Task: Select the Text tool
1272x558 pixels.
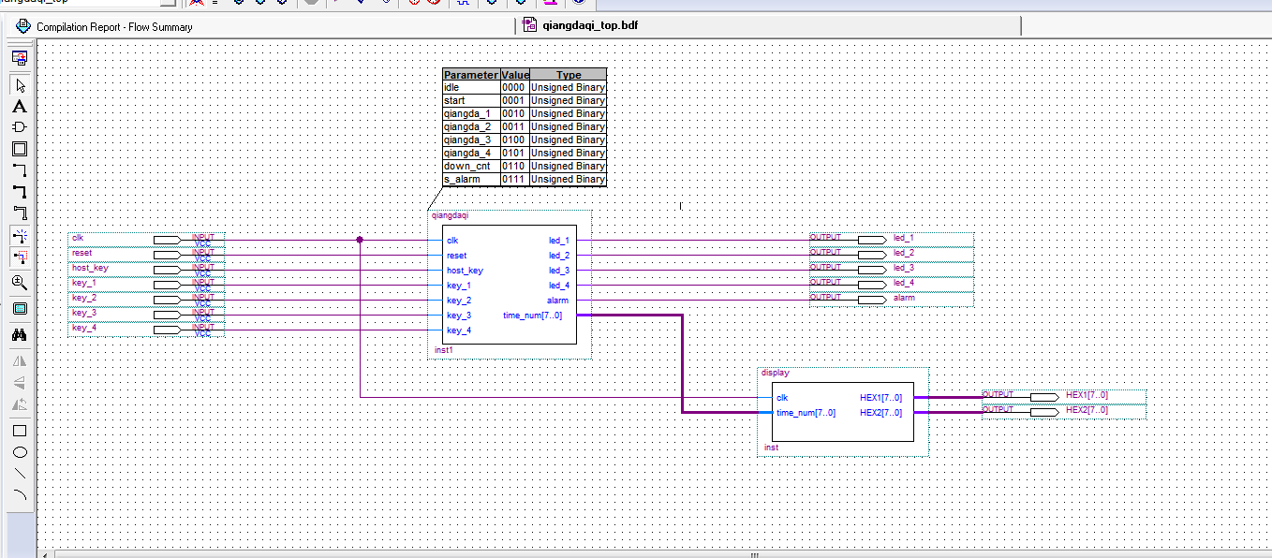Action: (19, 107)
